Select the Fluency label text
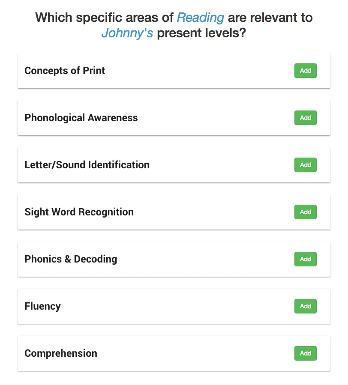 (x=42, y=306)
